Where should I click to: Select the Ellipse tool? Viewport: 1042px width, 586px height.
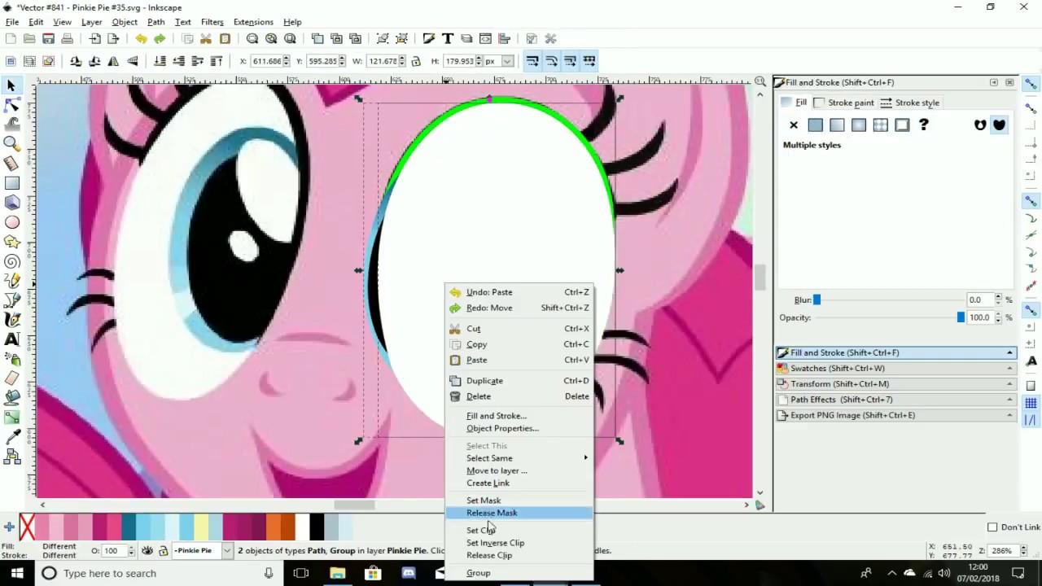pyautogui.click(x=11, y=222)
